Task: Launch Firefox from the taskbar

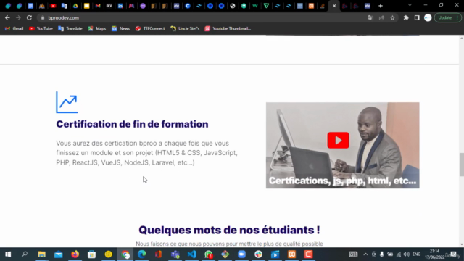Action: [x=75, y=254]
